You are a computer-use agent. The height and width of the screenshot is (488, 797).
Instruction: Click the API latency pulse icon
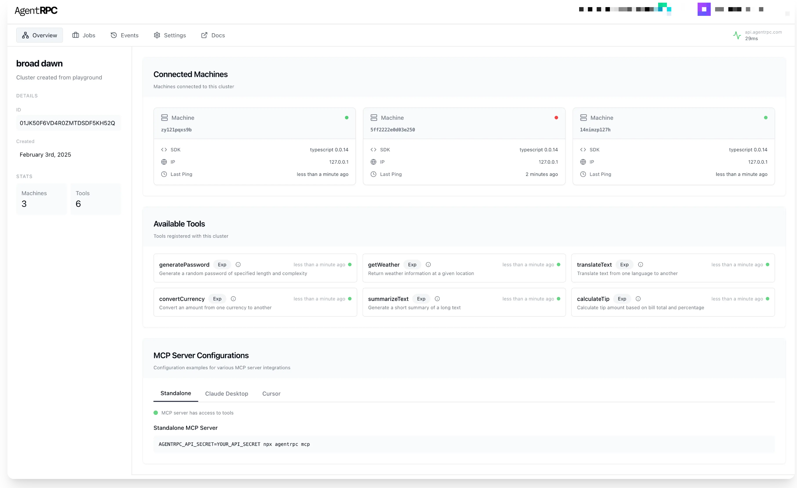[x=737, y=35]
